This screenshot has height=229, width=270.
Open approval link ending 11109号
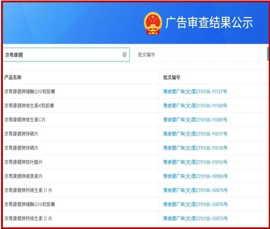tap(195, 105)
